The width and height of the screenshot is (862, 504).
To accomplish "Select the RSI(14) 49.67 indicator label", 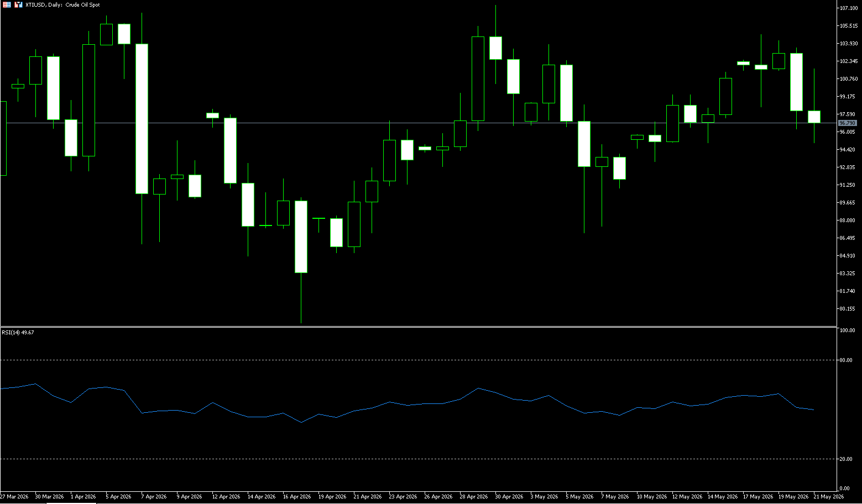I will (x=18, y=332).
